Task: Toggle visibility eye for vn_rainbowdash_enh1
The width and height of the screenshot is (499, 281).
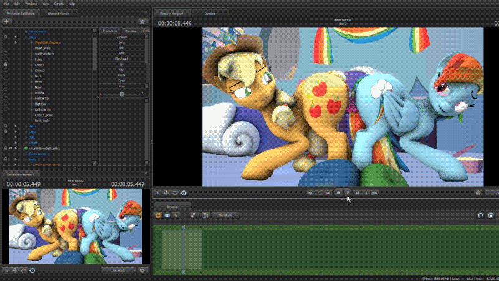Action: (x=12, y=148)
